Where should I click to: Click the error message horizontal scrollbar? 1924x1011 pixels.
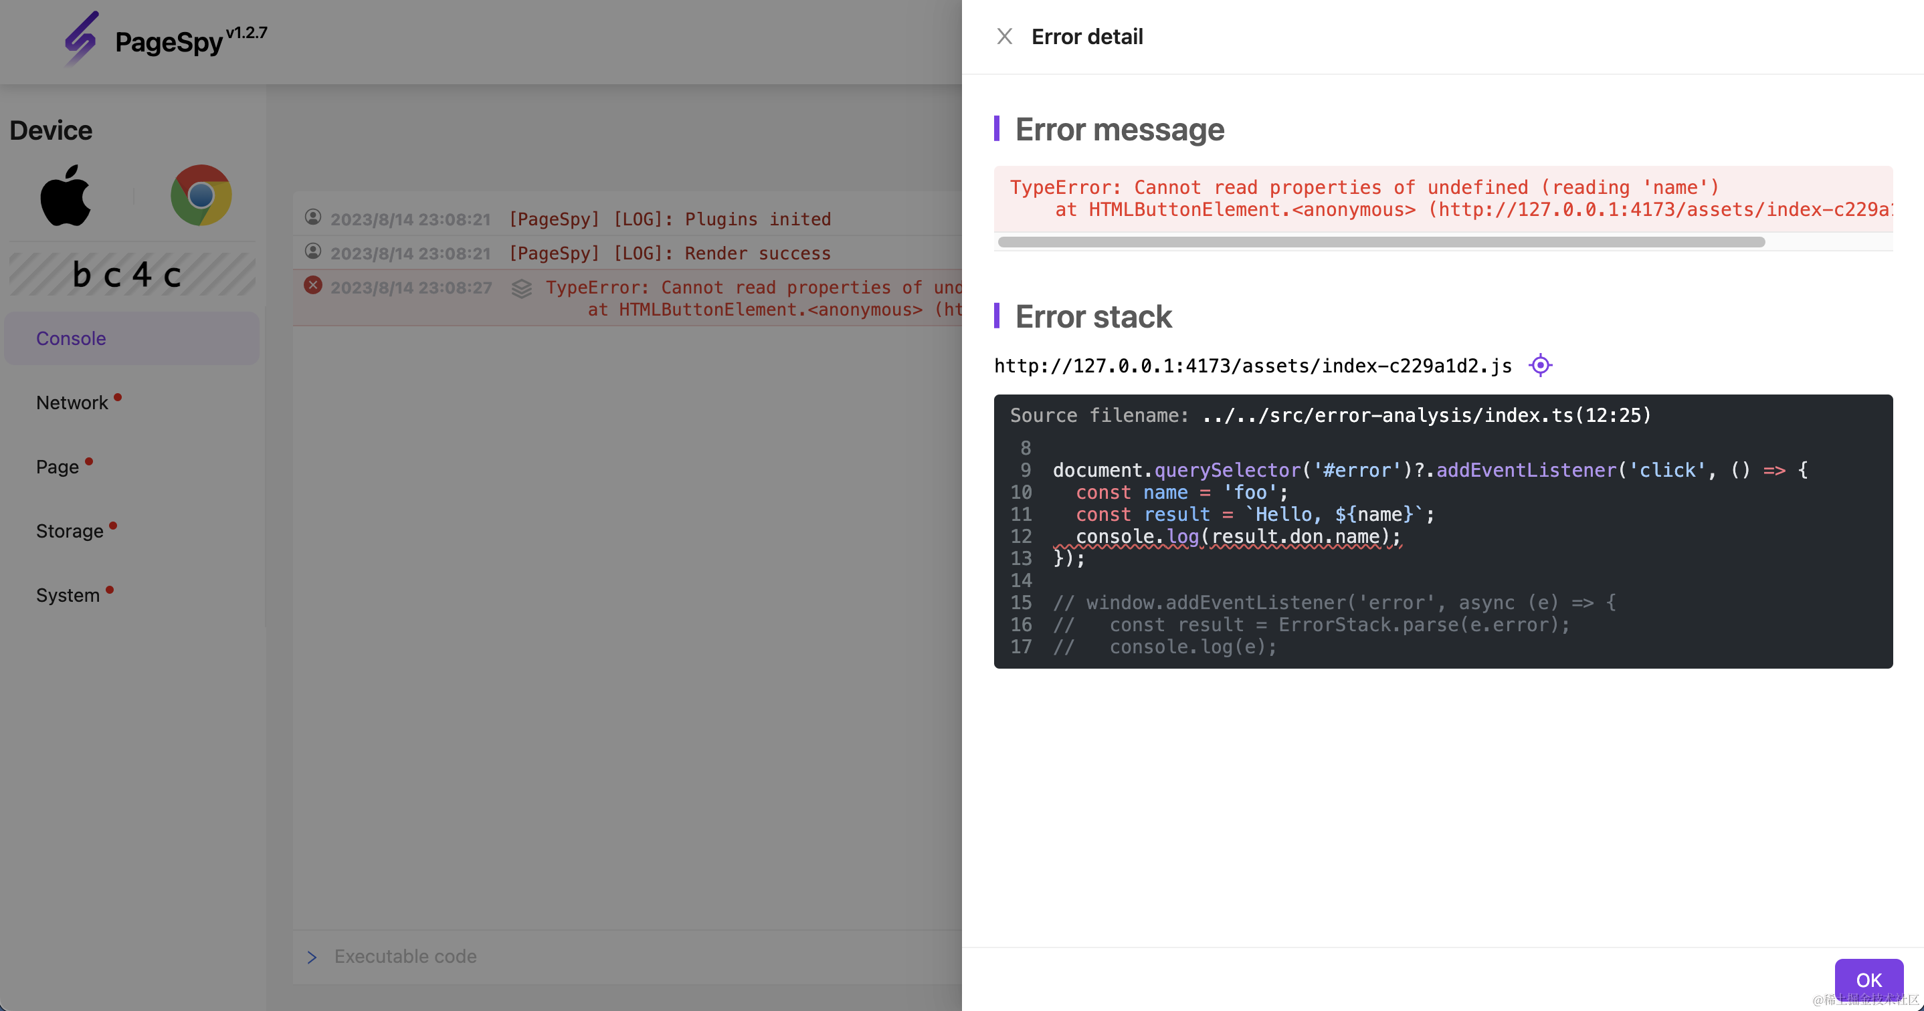[x=1380, y=242]
